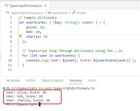Click the comment '// Sample dictionary'
Viewport: 140px width, 111px height.
[38, 18]
